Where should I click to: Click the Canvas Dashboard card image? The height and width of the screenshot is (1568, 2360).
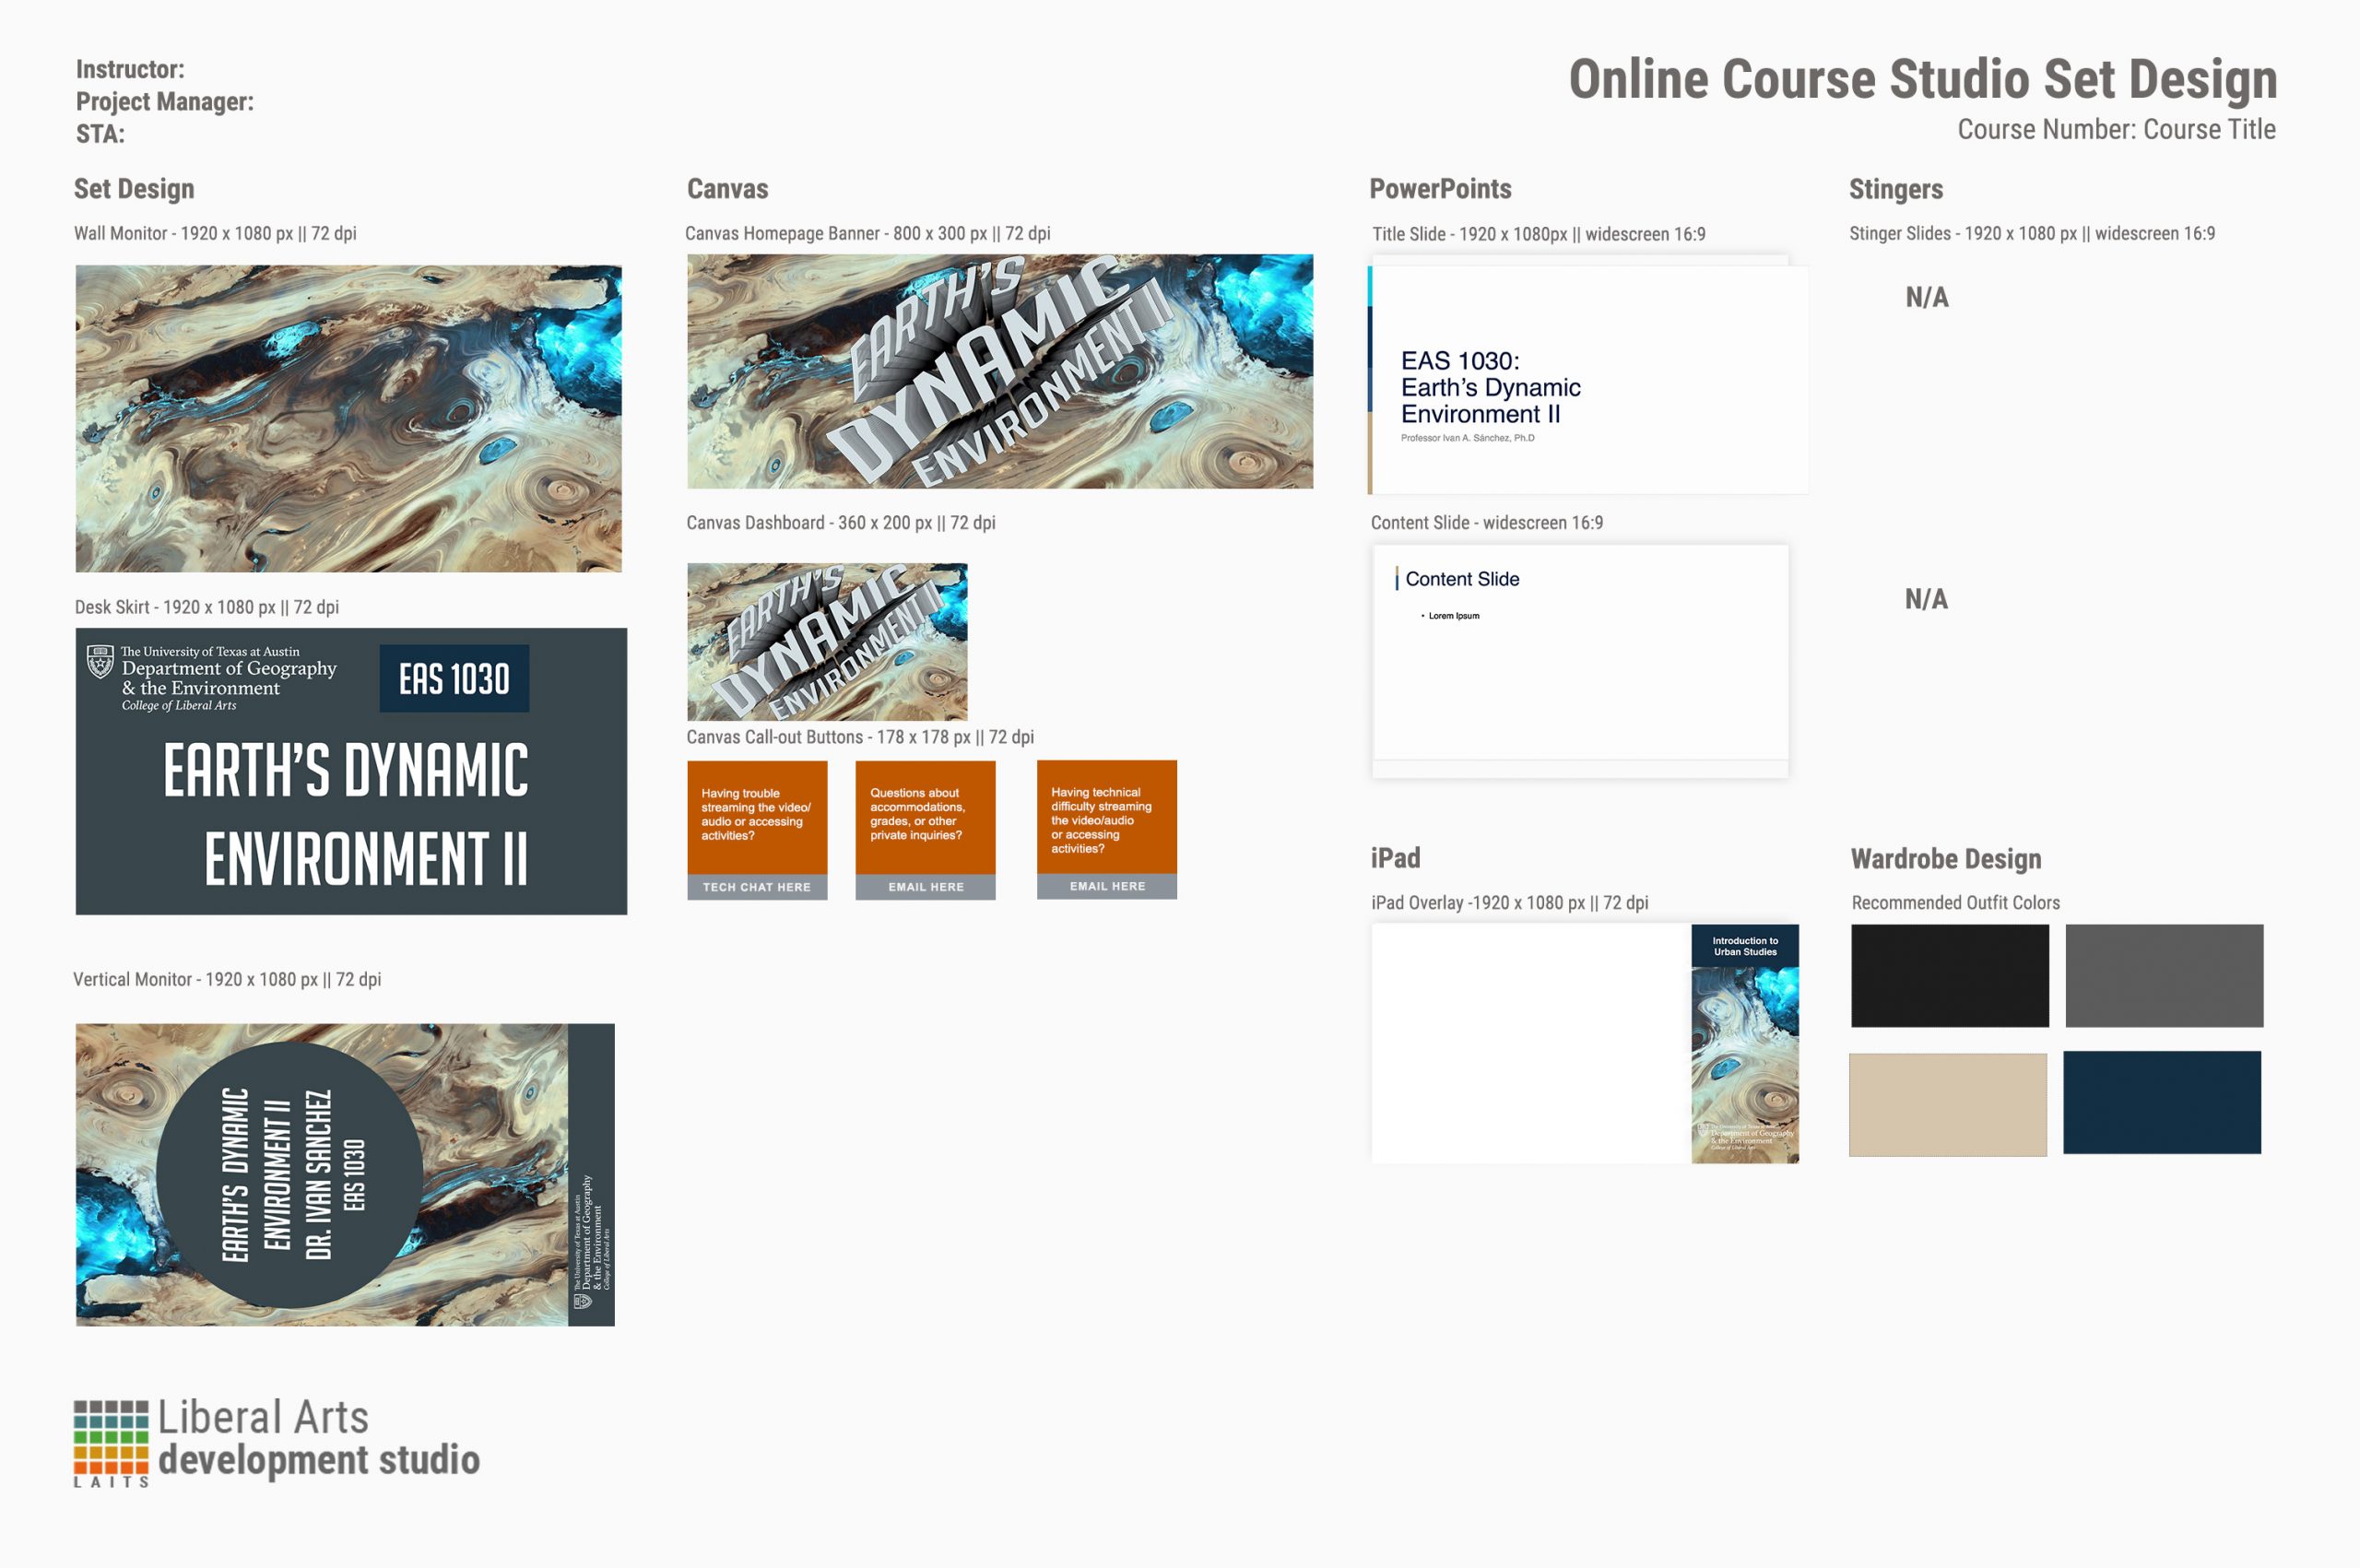(x=826, y=641)
